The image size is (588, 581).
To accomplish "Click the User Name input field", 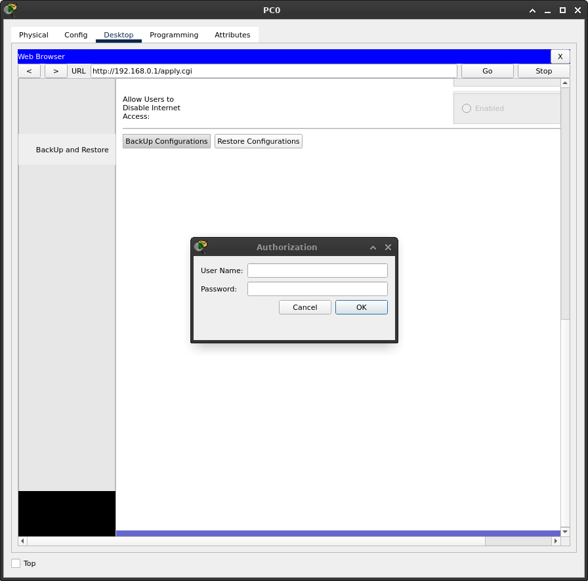I will pos(317,270).
